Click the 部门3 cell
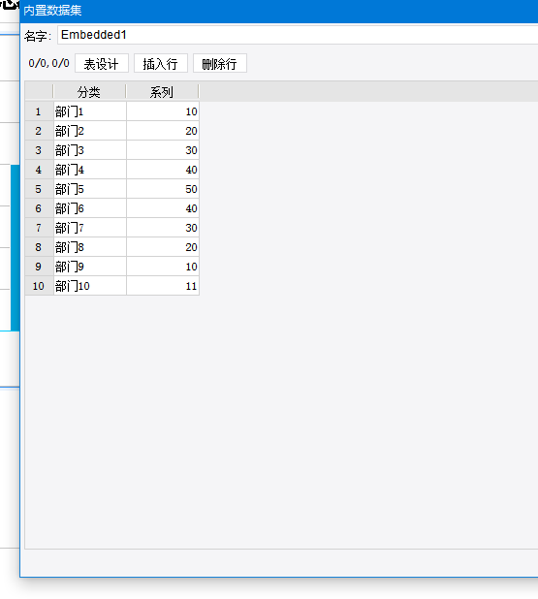 coord(90,150)
